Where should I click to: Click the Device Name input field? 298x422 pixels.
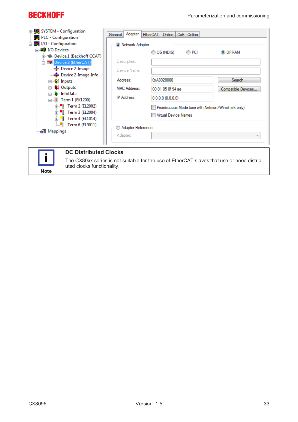click(206, 71)
